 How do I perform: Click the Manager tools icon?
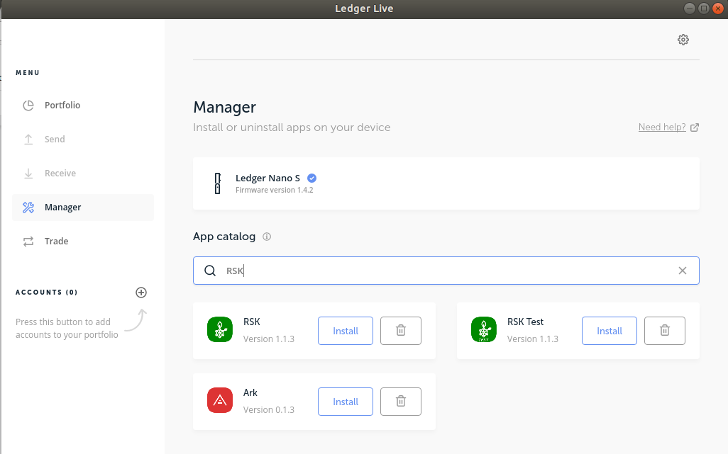click(x=28, y=208)
